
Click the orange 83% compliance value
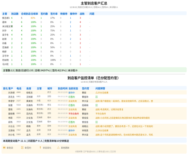point(33,18)
